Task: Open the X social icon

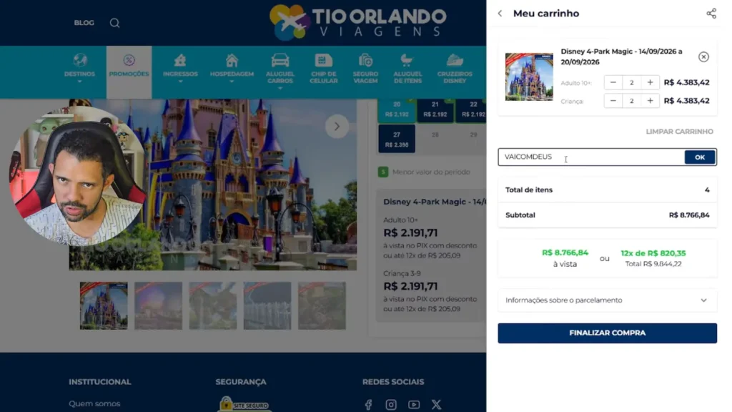Action: (x=436, y=405)
